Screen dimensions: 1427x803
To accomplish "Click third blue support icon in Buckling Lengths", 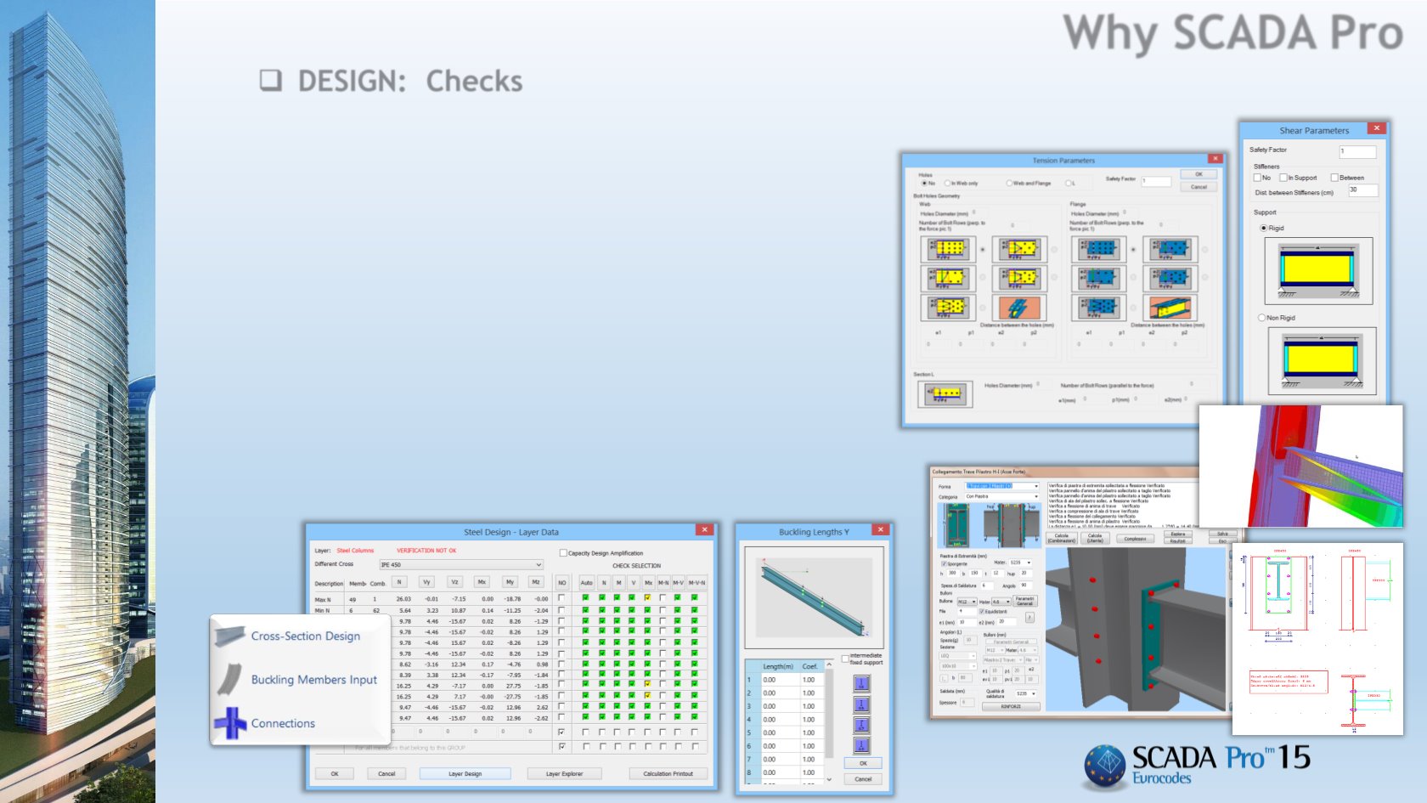I will coord(861,725).
